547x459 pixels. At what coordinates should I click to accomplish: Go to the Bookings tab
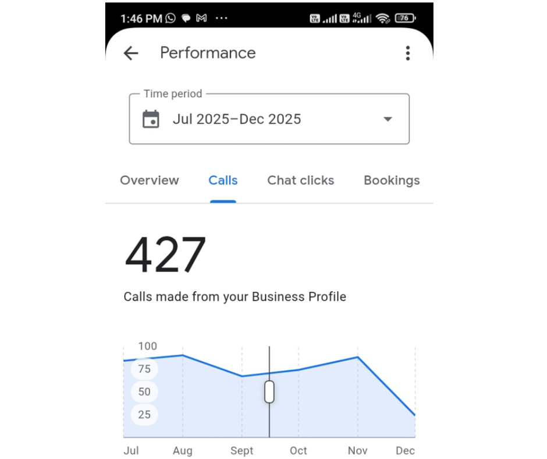(392, 181)
